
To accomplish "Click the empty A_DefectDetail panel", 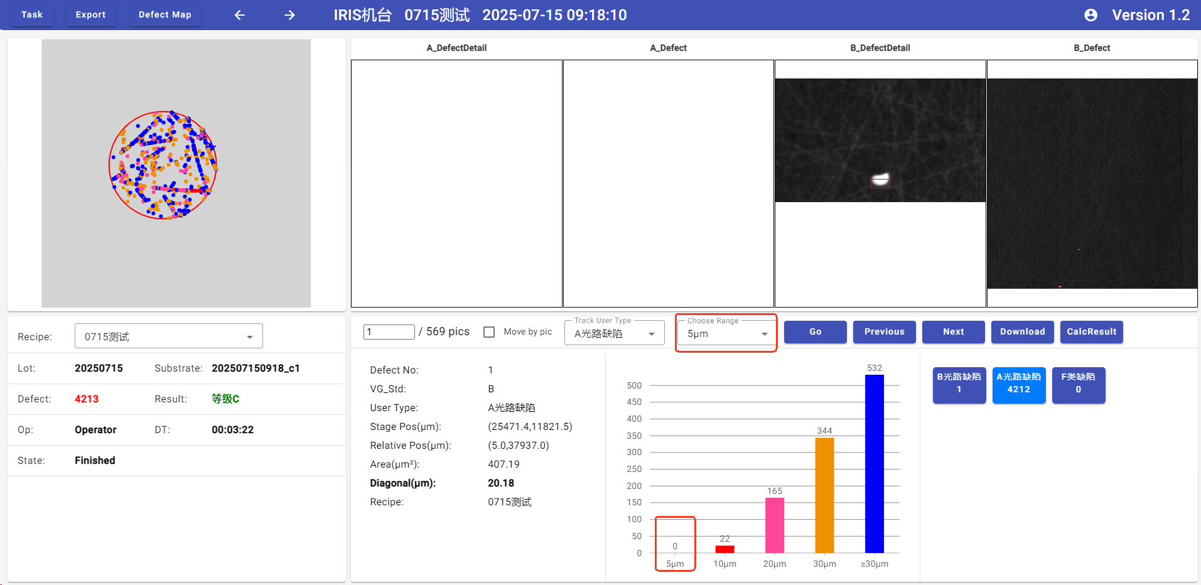I will point(456,183).
